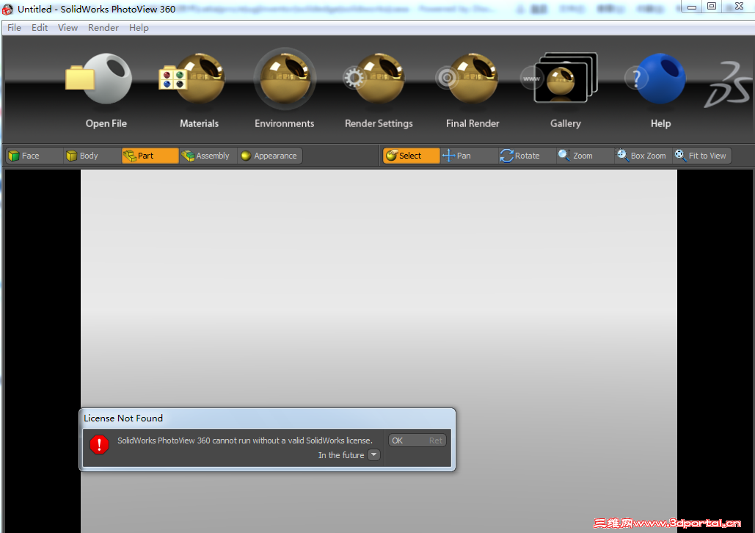Click the red error icon in dialog

[x=99, y=444]
